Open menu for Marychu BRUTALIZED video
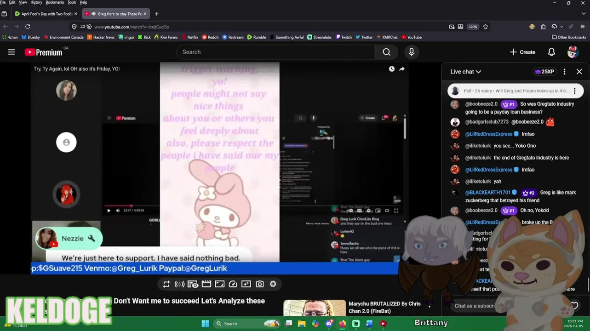This screenshot has width=590, height=331. point(430,305)
